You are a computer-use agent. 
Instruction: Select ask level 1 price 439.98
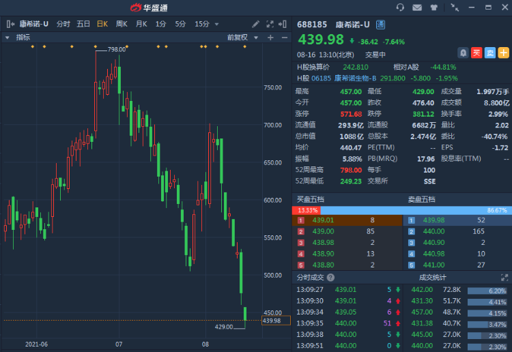pyautogui.click(x=433, y=220)
